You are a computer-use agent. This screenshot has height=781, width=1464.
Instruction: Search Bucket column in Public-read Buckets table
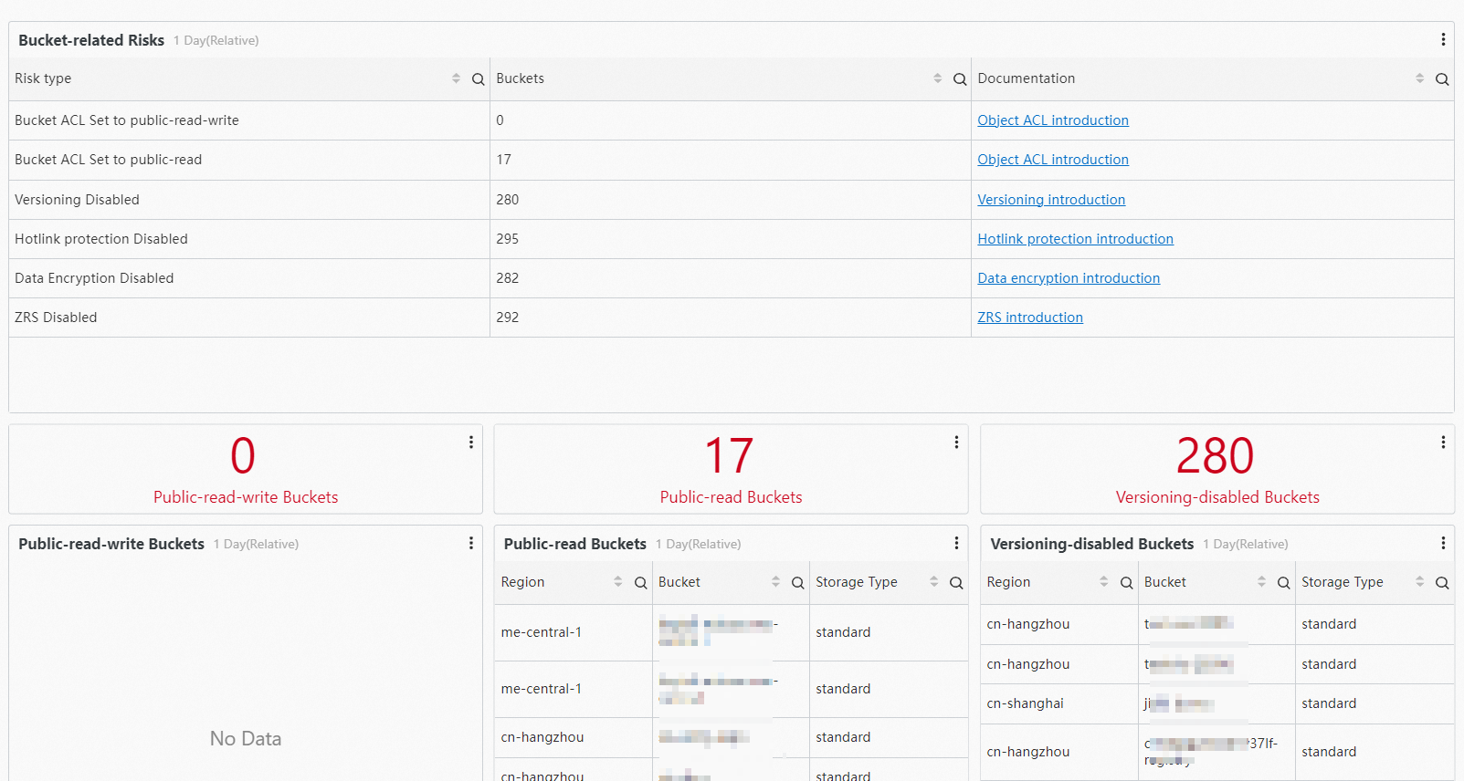tap(797, 583)
